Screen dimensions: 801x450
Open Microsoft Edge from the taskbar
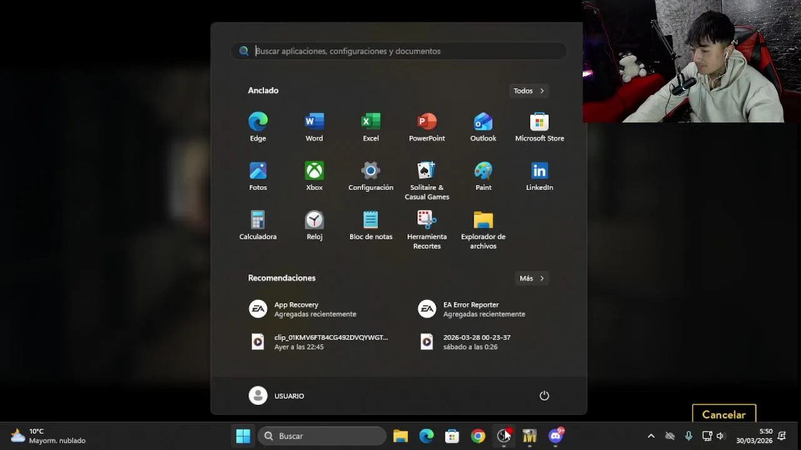[x=426, y=436]
